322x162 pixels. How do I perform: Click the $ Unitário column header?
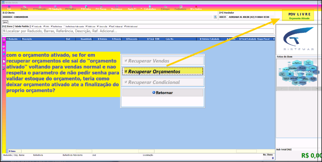pos(100,39)
